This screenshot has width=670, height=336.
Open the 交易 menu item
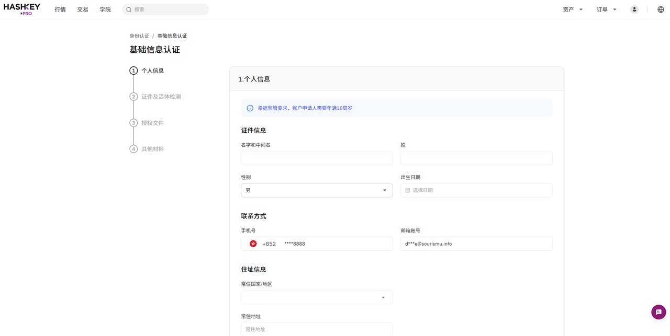click(x=83, y=9)
